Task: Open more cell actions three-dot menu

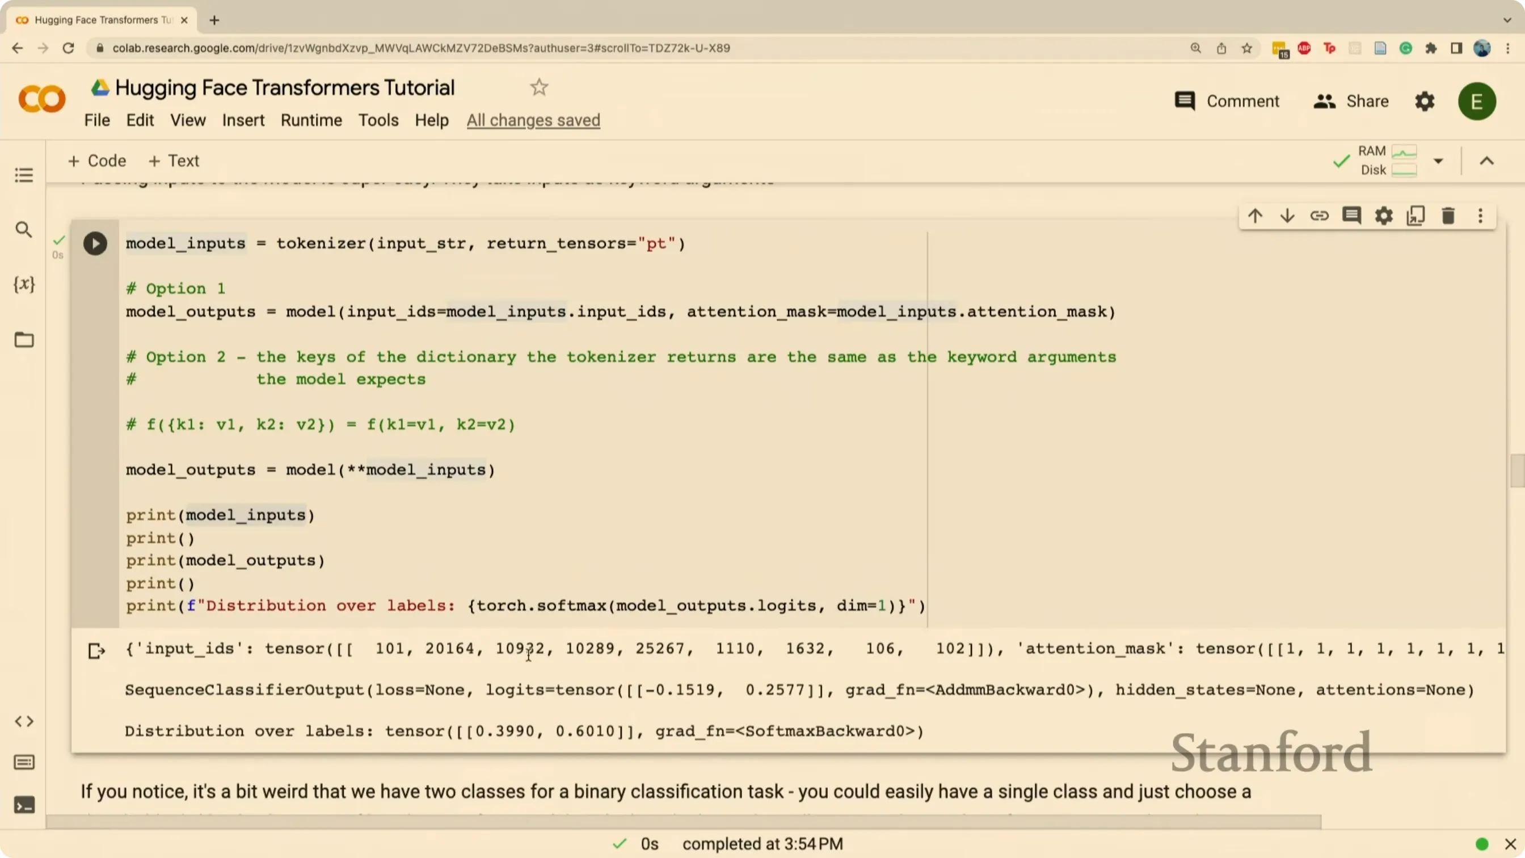Action: click(x=1481, y=216)
